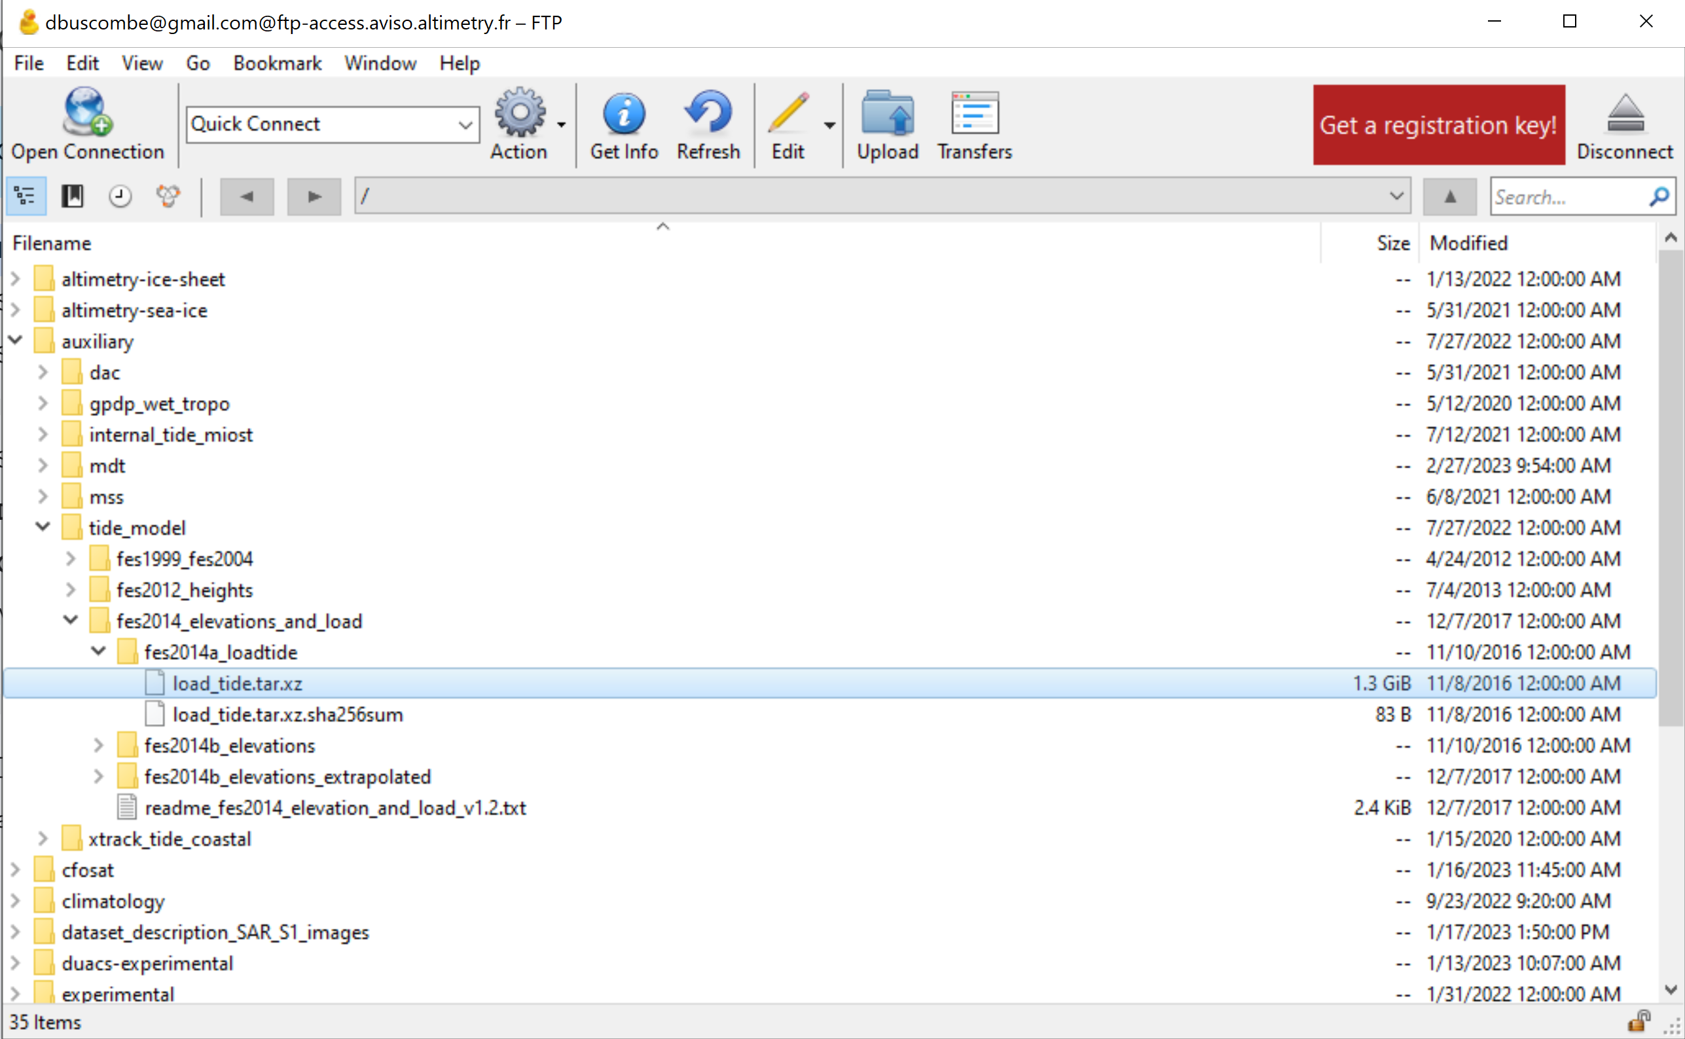Collapse the tide_model folder
1685x1039 pixels.
click(x=42, y=526)
